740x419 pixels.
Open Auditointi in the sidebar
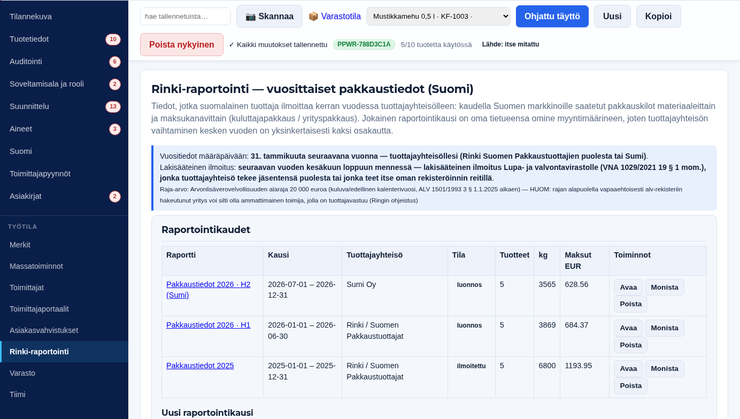tap(64, 61)
